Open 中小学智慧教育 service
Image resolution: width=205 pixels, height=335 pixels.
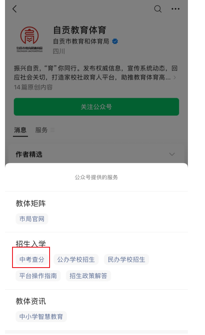[41, 316]
